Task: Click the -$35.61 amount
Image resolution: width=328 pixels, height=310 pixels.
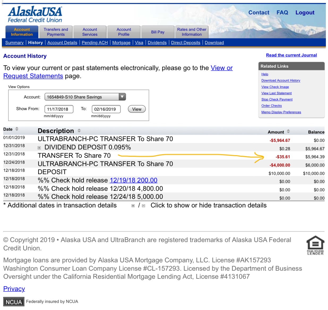Action: [x=283, y=157]
